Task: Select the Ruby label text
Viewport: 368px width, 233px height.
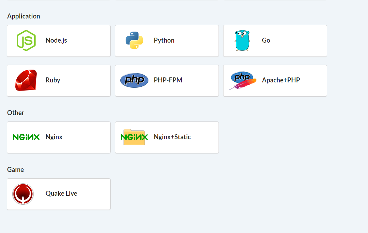Action: (x=53, y=80)
